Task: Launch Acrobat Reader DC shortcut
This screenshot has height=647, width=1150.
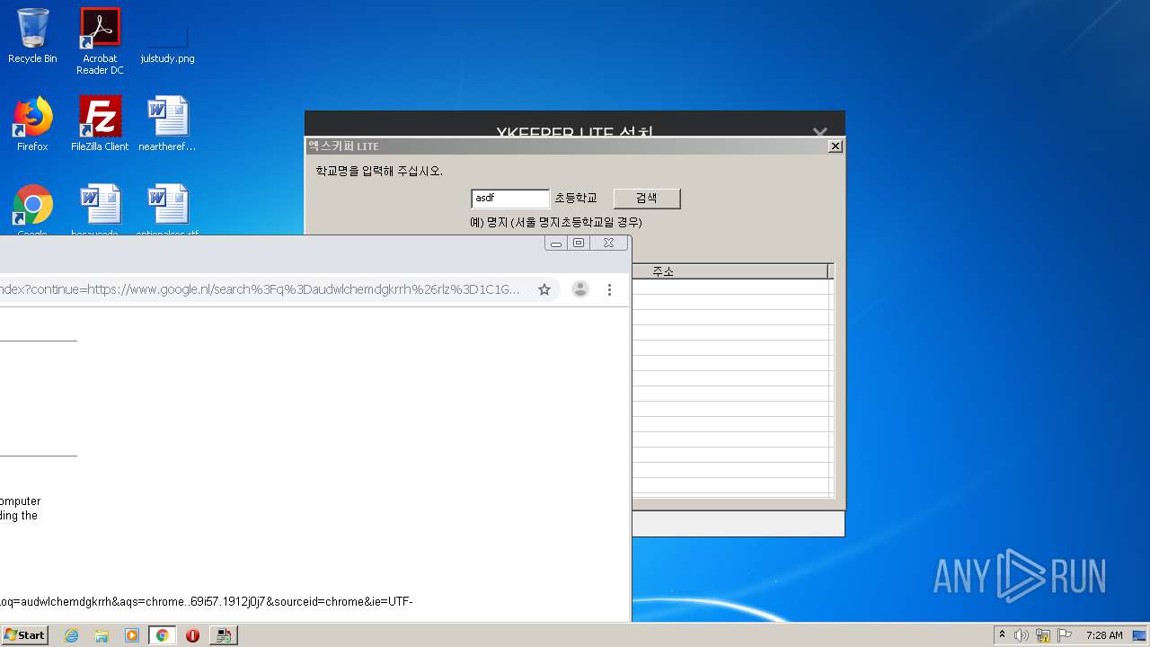Action: point(100,41)
